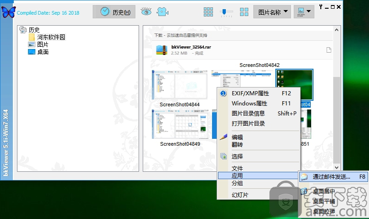Choose 通过邮件发送... in submenu
Screen dimensions: 369x219
coord(334,177)
